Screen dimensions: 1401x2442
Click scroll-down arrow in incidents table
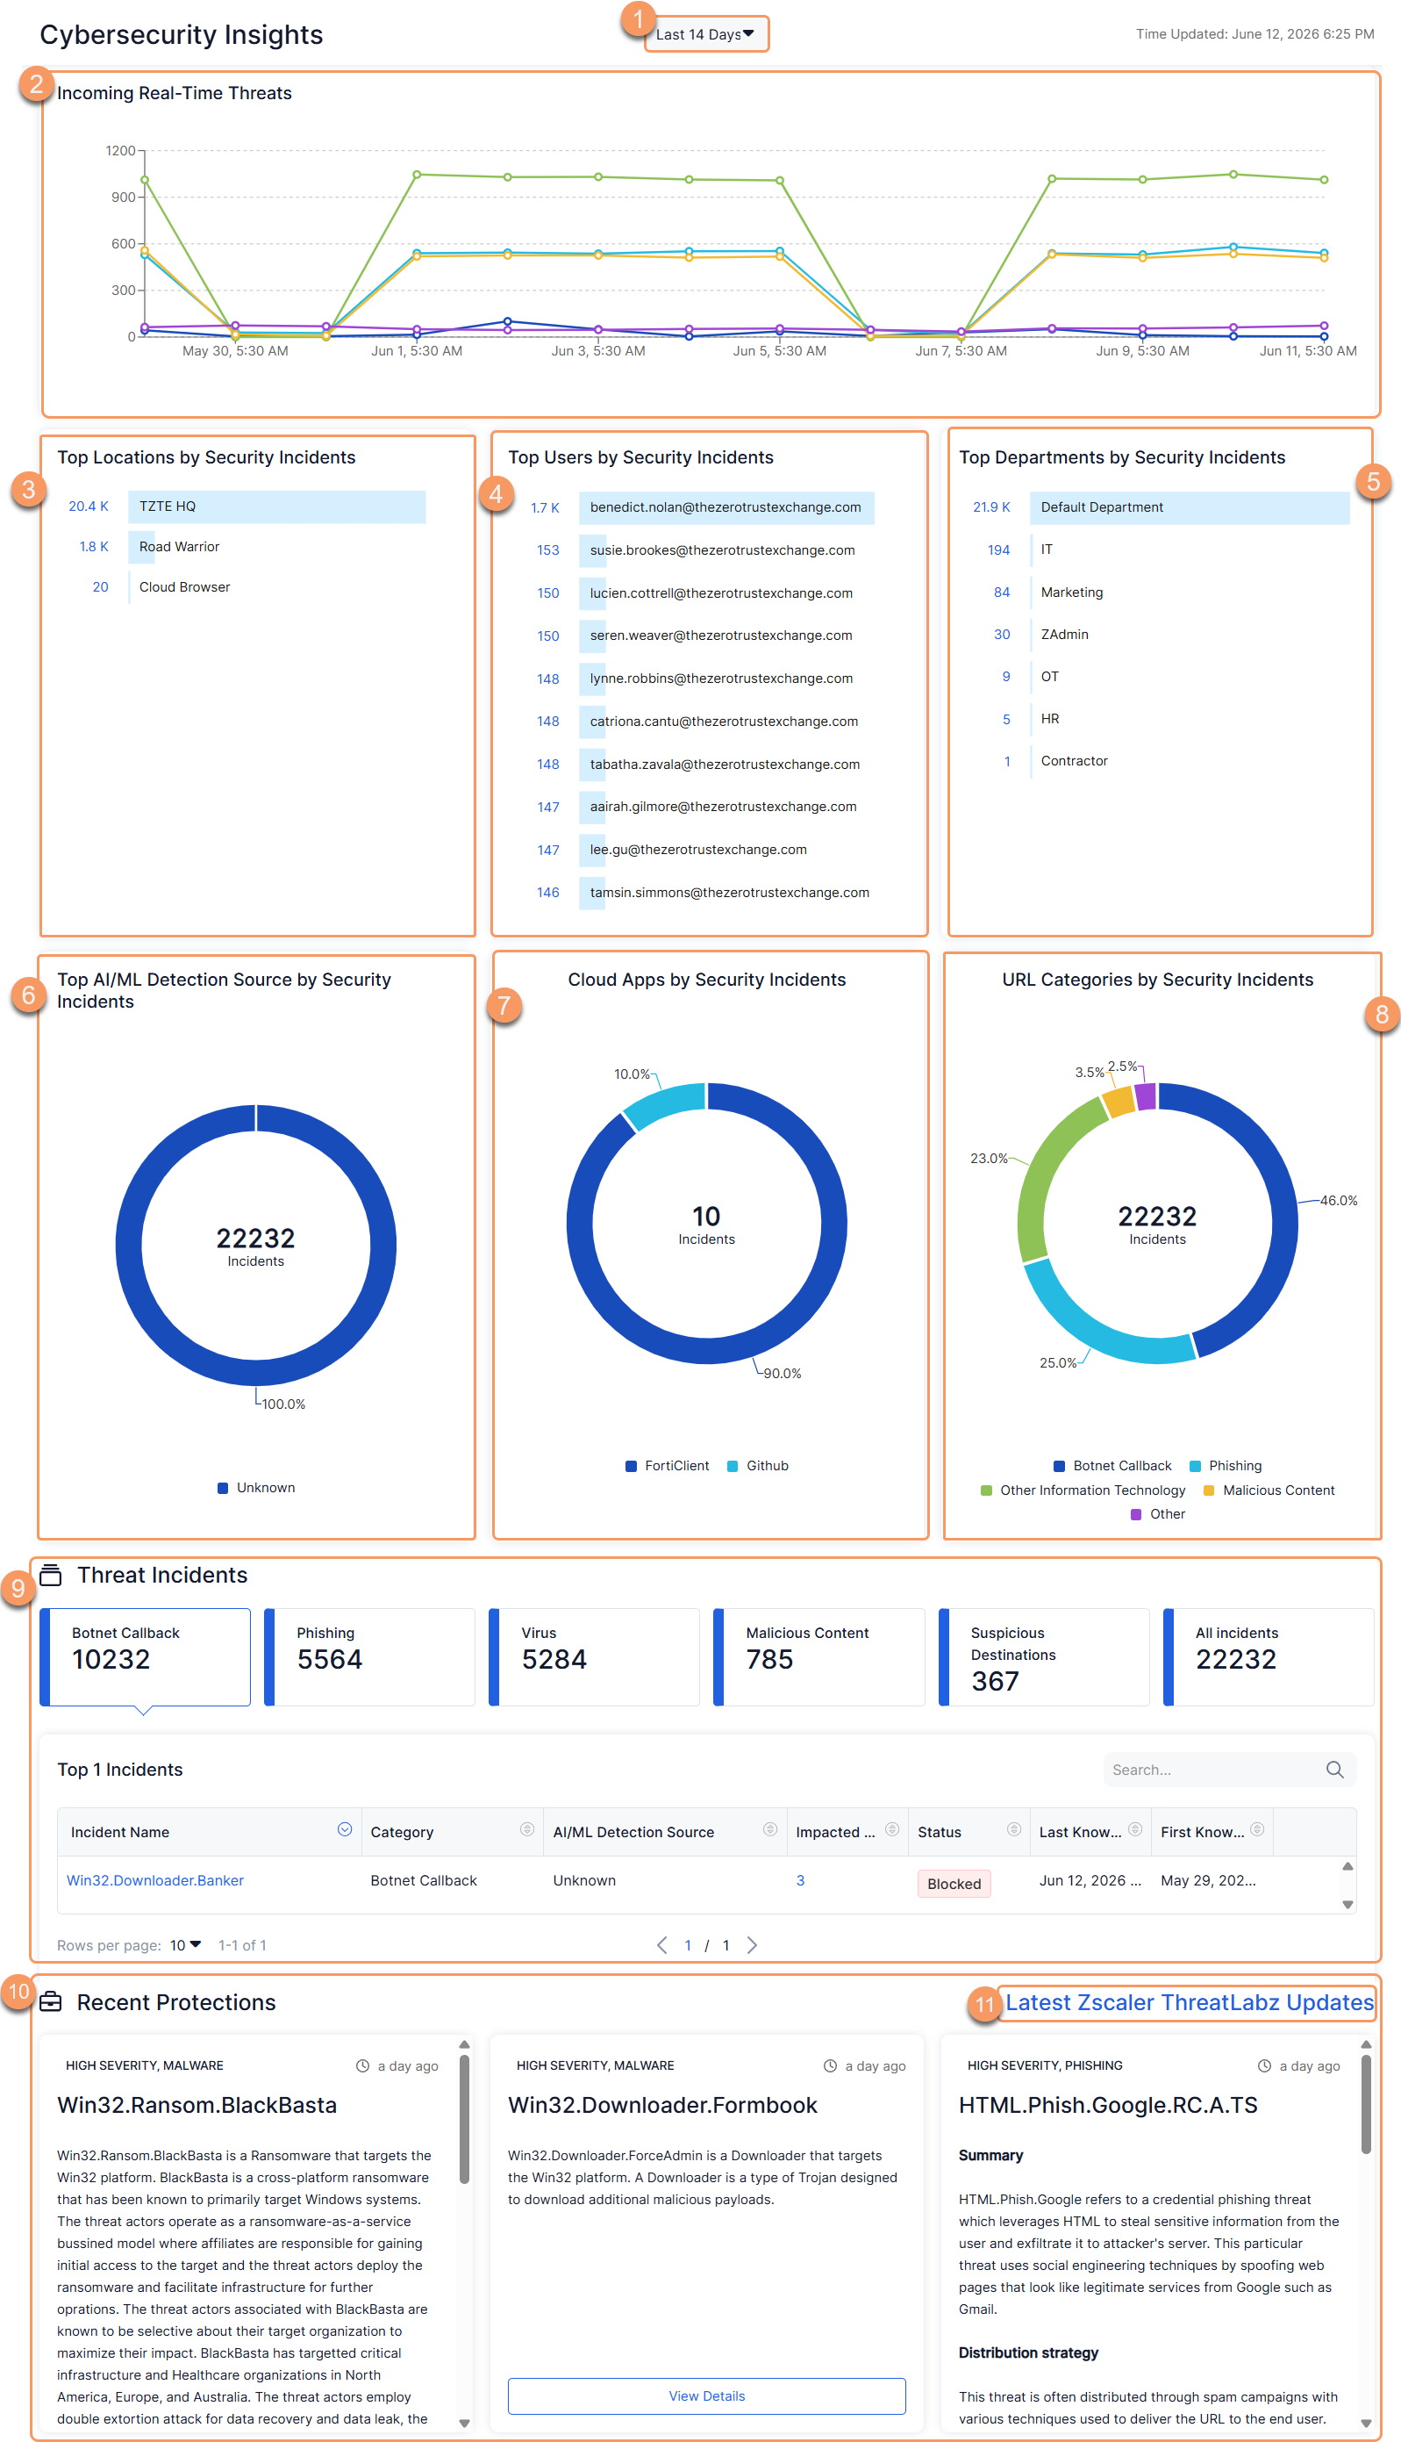tap(1347, 1905)
